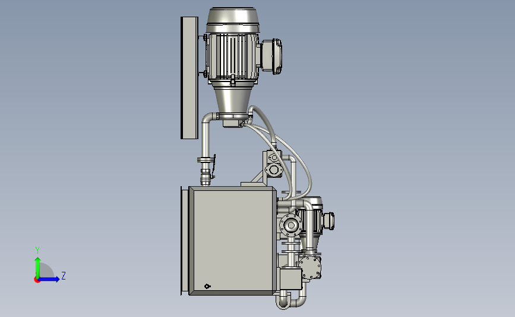
Task: Select the conical bell housing below the large motor
Action: tap(233, 101)
